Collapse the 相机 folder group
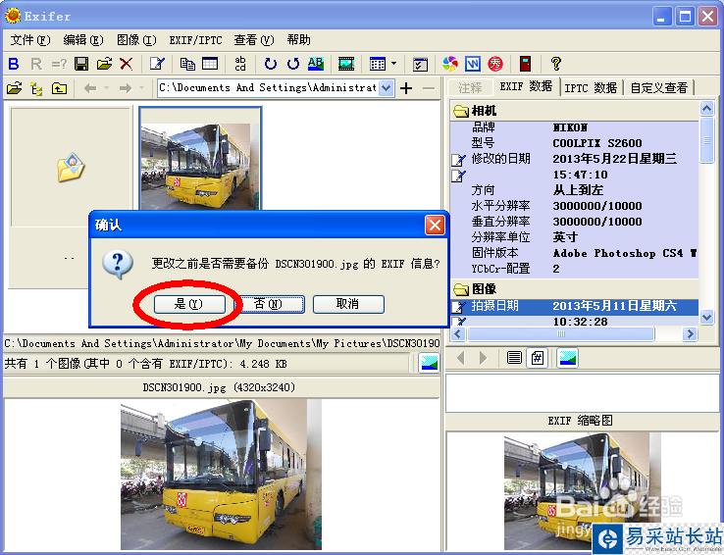724x555 pixels. 461,111
